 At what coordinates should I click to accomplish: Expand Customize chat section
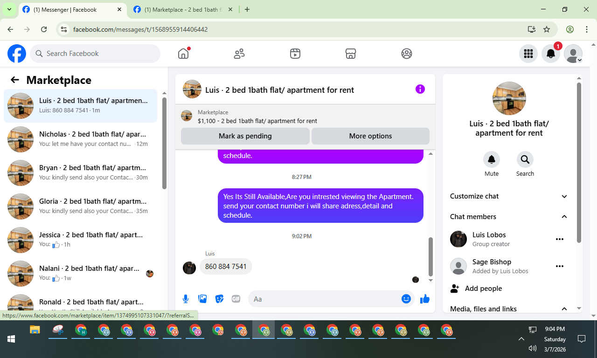[x=509, y=196]
